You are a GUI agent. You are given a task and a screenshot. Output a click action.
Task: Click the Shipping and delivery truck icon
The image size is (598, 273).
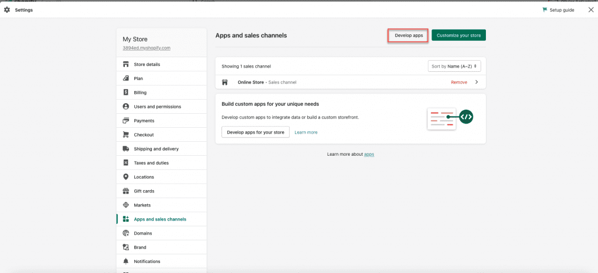126,149
